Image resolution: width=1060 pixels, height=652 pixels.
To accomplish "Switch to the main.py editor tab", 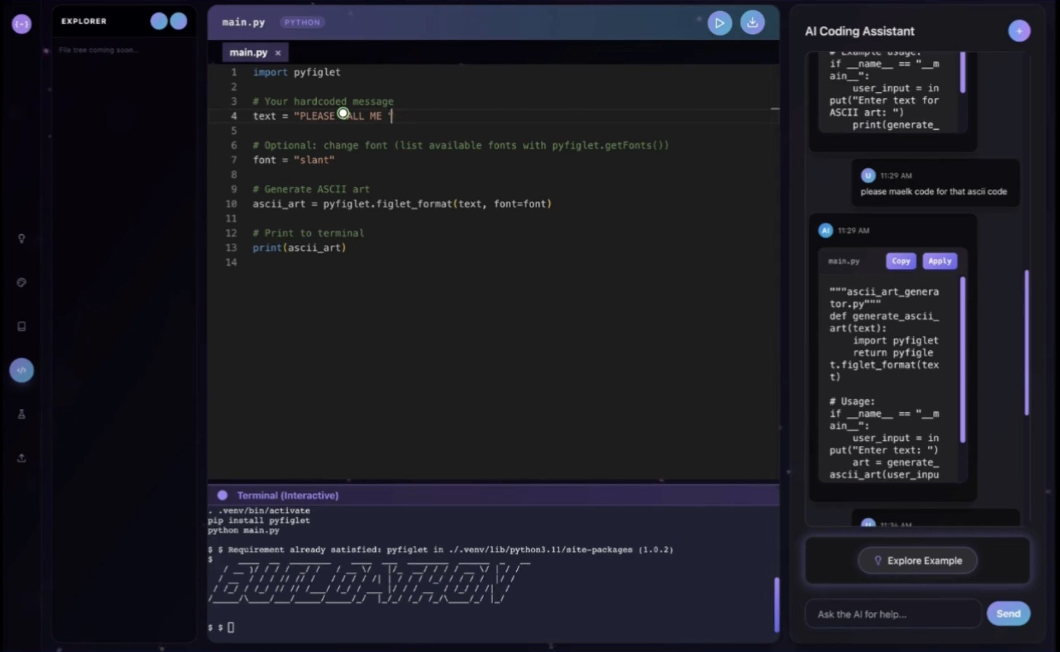I will coord(248,53).
